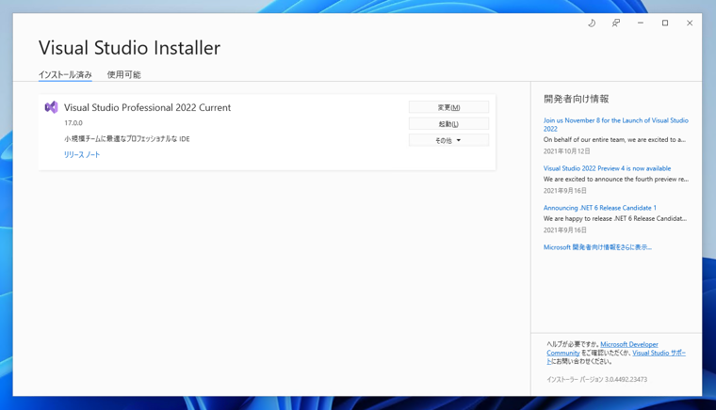Open the リリース ノート link
This screenshot has width=716, height=410.
(82, 155)
